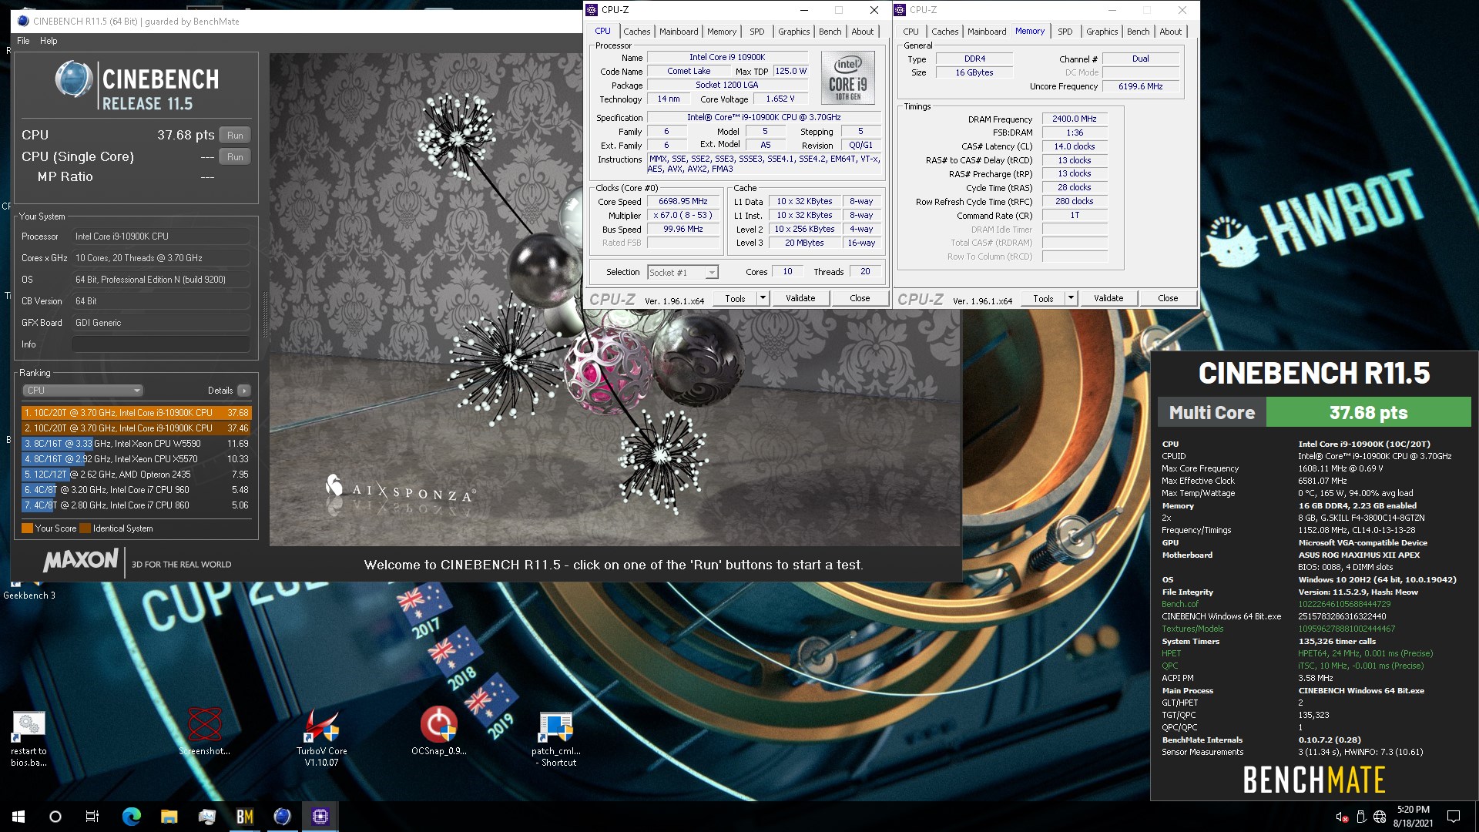Open the Graphics tab in right CPU-Z

coord(1102,32)
